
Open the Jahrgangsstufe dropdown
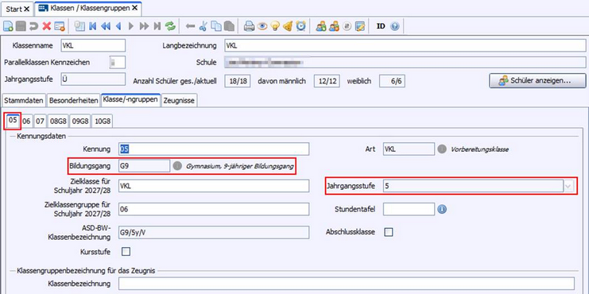[569, 186]
